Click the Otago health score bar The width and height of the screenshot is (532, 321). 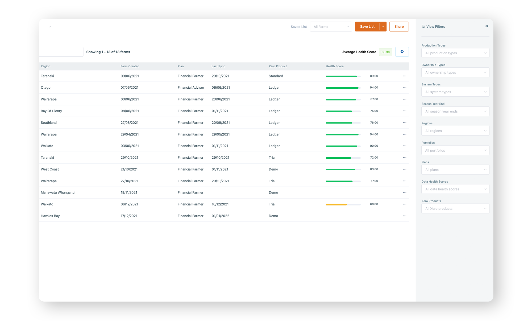(343, 88)
